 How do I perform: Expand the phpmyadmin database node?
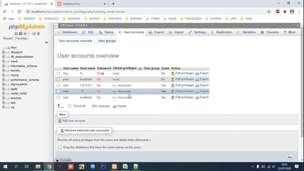click(x=3, y=85)
